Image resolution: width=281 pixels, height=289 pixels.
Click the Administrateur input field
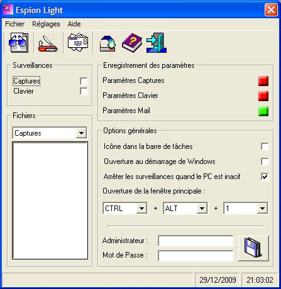tap(196, 241)
